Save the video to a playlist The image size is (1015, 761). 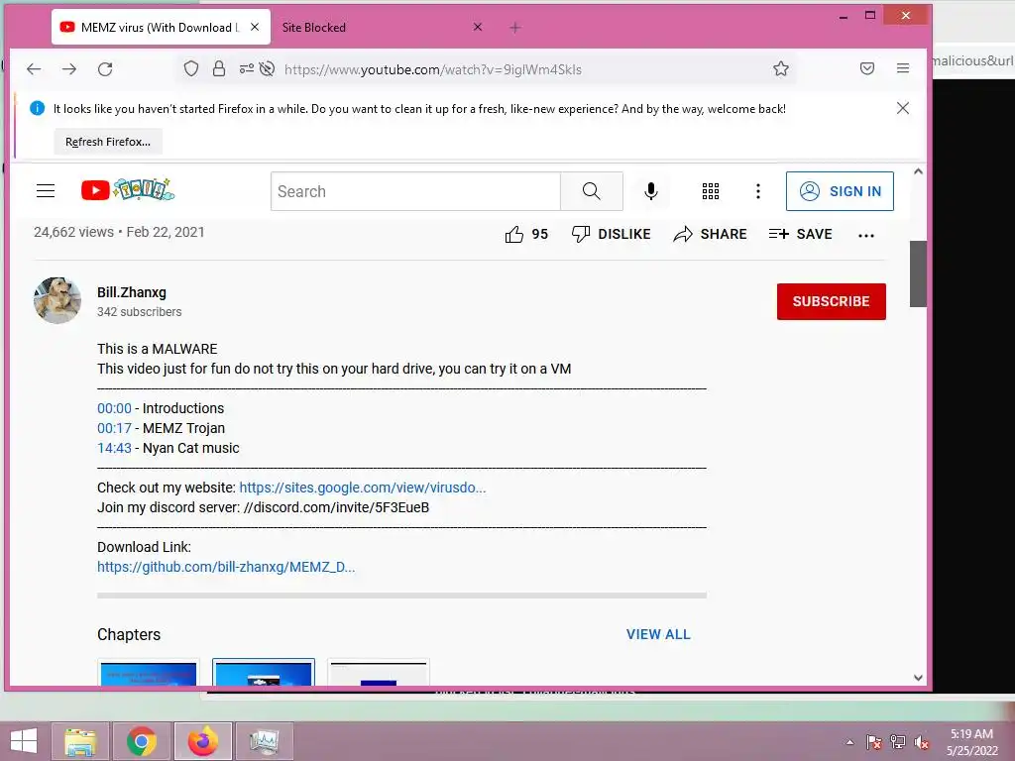point(800,234)
